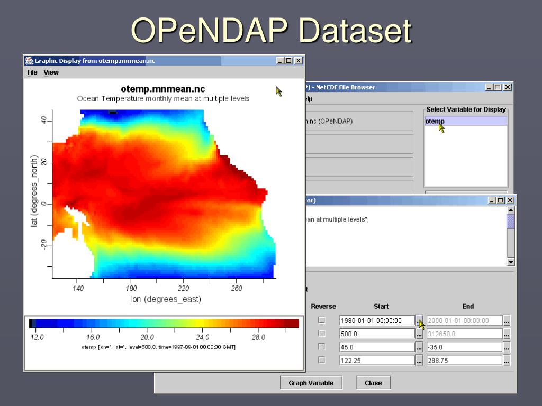
Task: Click the Start field showing 45.0
Action: point(377,347)
